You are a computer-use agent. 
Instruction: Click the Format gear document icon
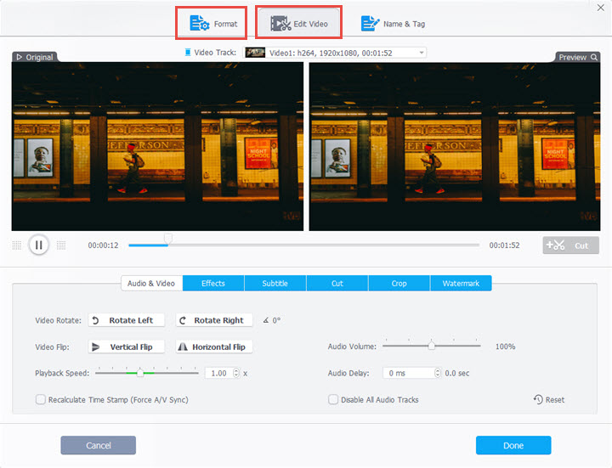click(x=200, y=23)
